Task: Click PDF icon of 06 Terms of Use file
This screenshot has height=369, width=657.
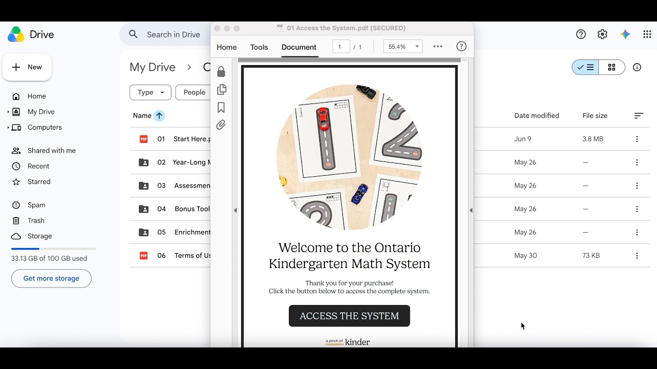Action: (144, 256)
